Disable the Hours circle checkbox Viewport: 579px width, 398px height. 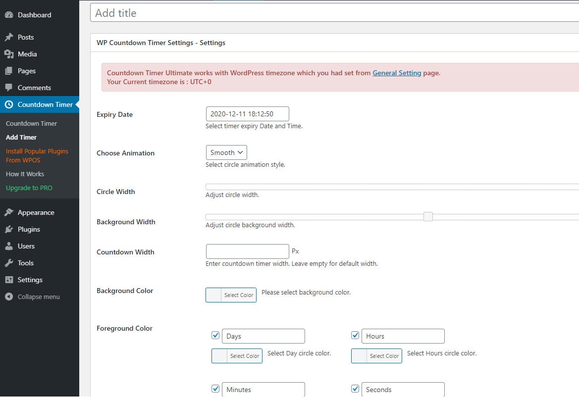pyautogui.click(x=355, y=335)
